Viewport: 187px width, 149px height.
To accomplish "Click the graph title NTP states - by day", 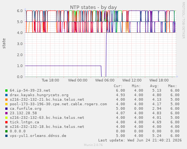I will pyautogui.click(x=93, y=7).
